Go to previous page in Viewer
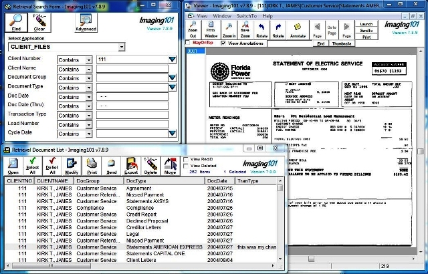 (x=317, y=30)
